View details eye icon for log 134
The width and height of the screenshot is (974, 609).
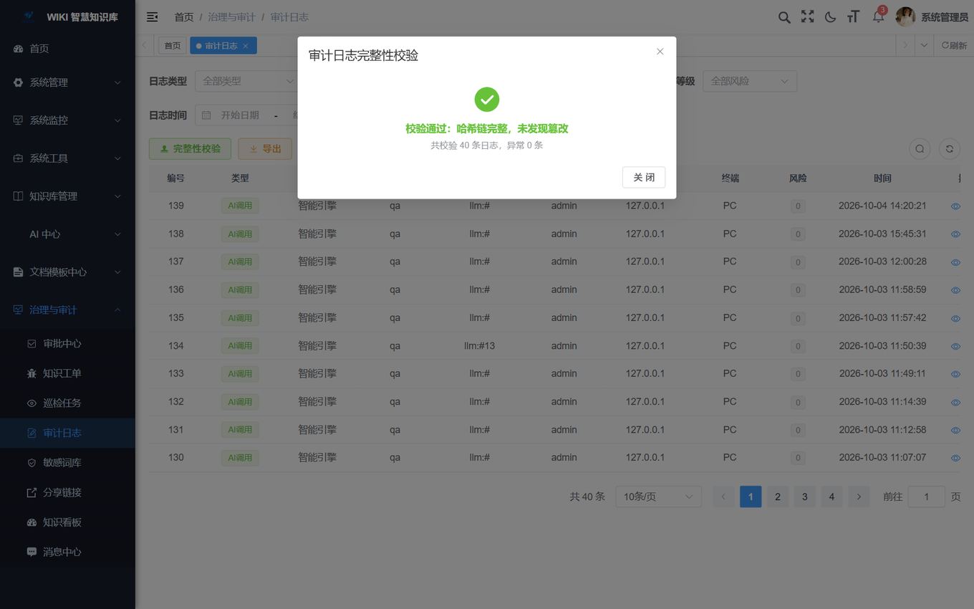[x=955, y=346]
